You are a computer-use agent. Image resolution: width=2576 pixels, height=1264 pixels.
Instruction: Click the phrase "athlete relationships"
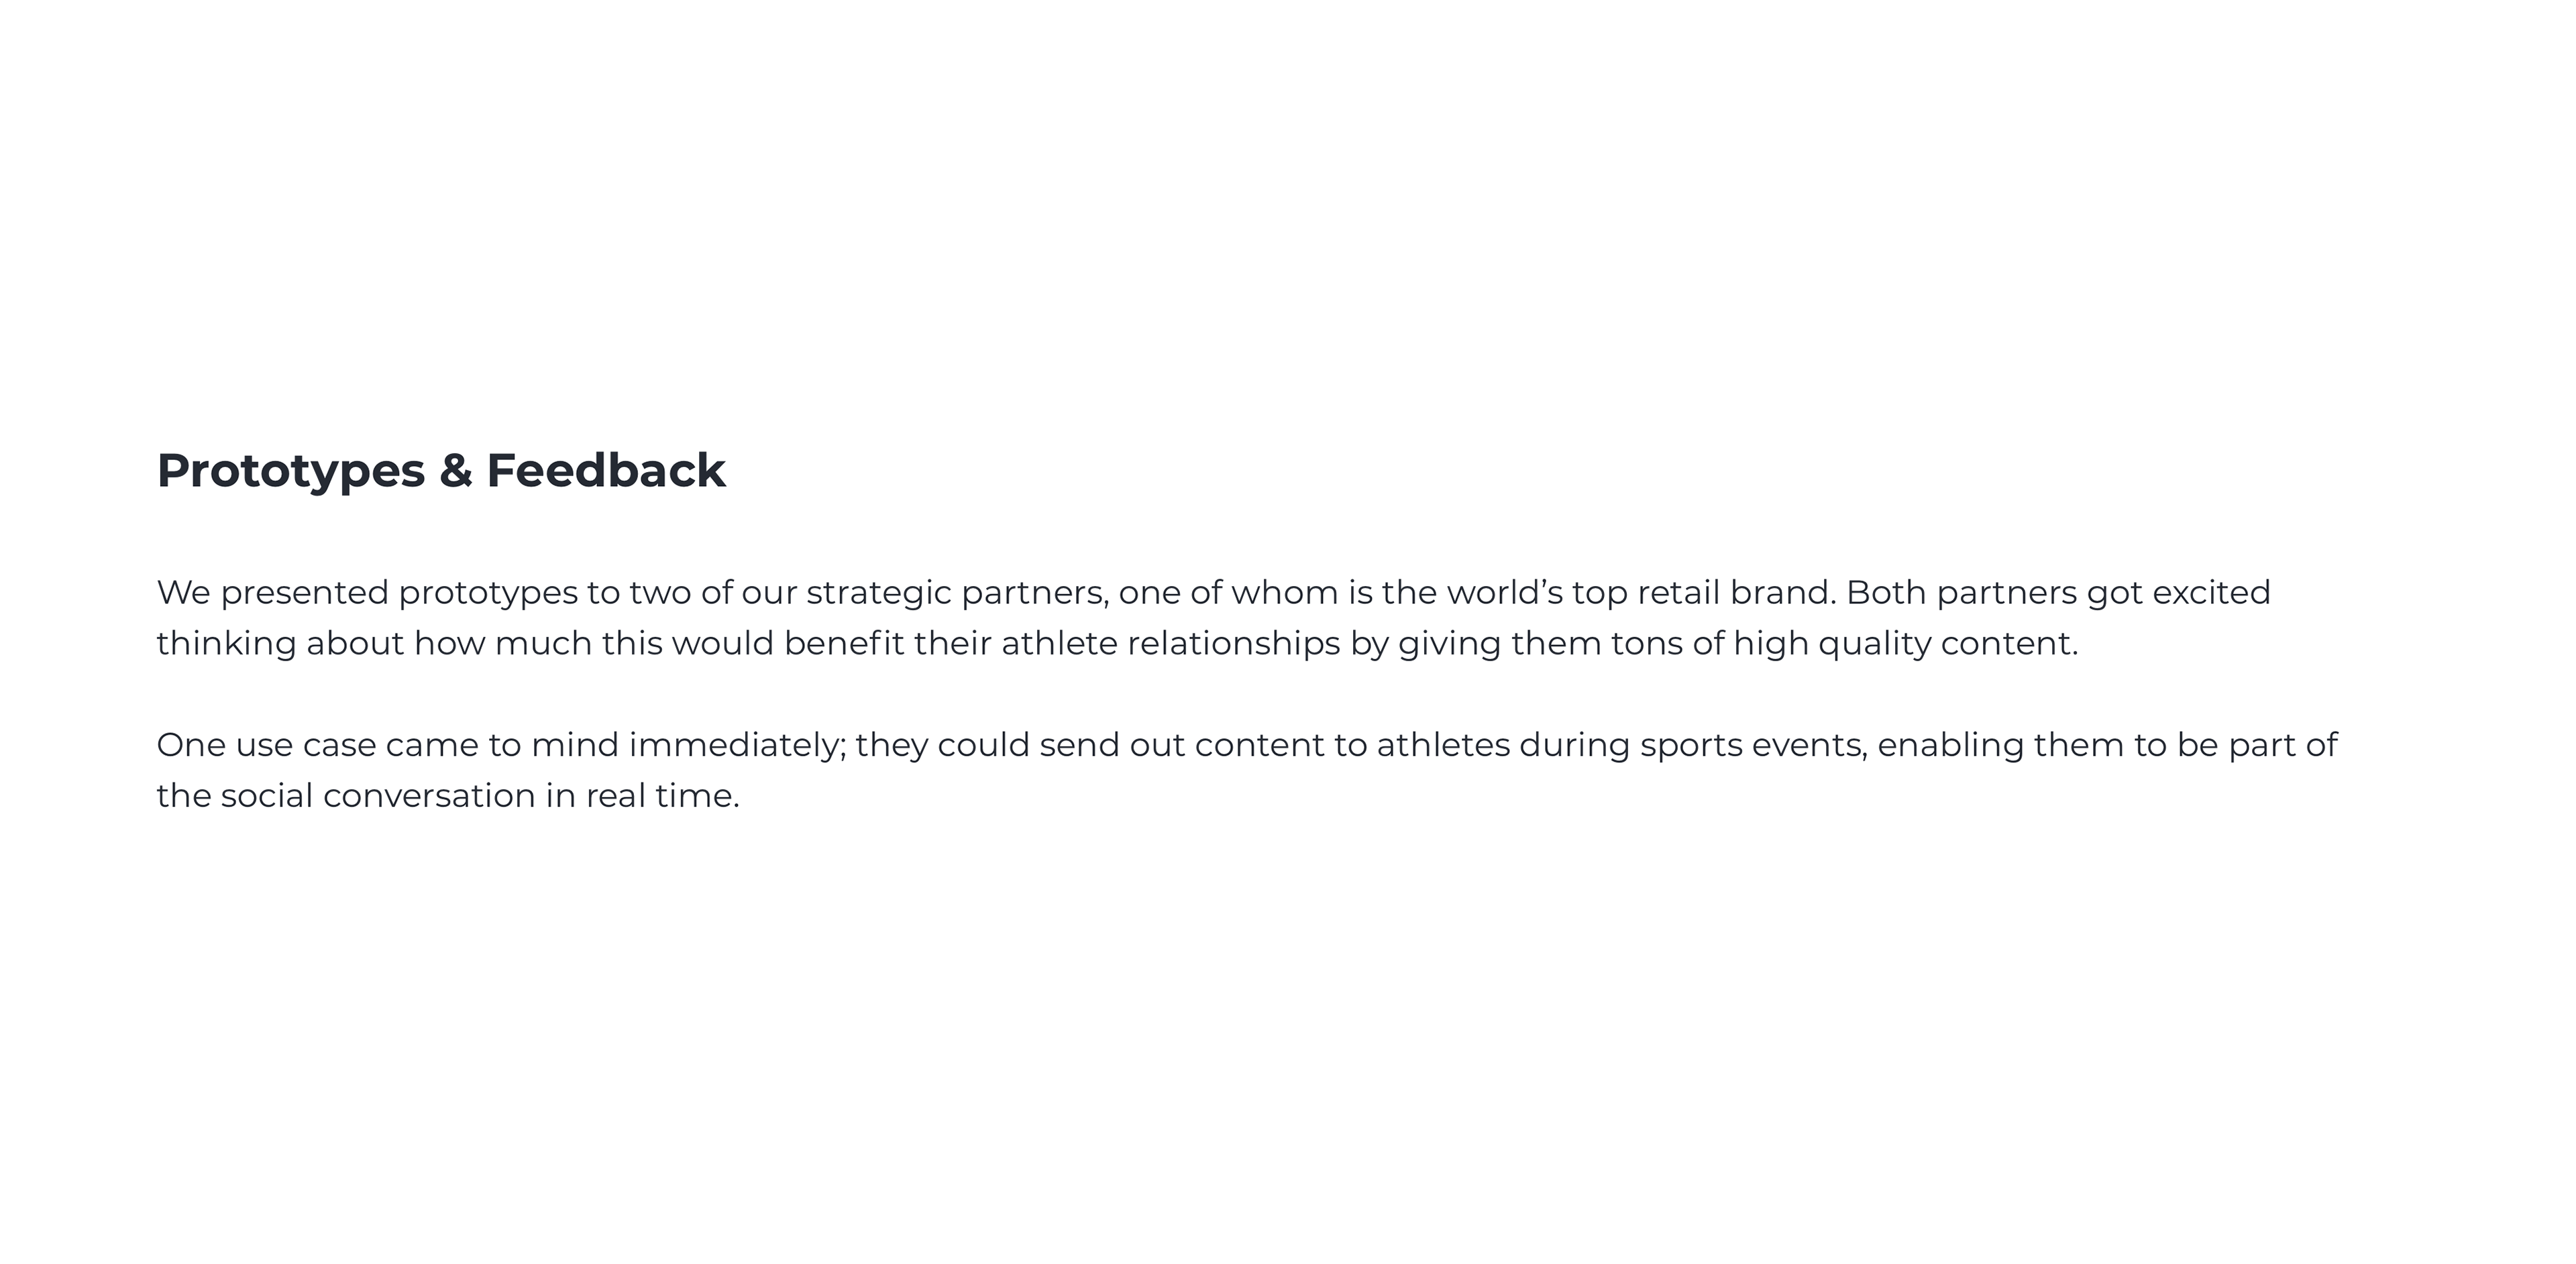1170,644
